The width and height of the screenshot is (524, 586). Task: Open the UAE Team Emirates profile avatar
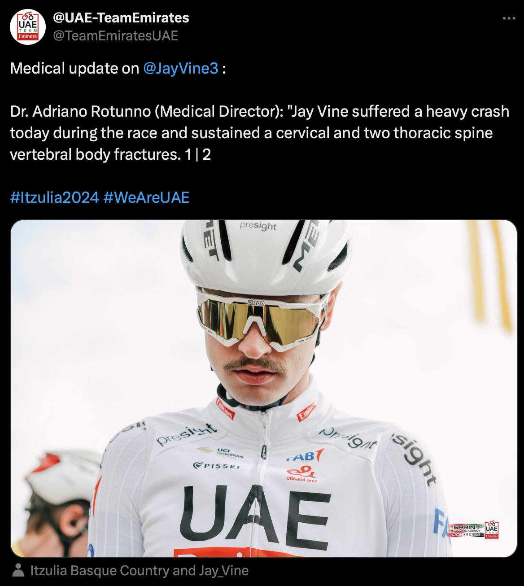click(x=28, y=26)
